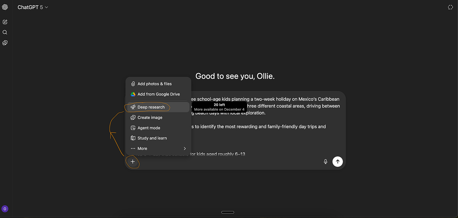Click the plus attachment button
This screenshot has height=218, width=458.
point(133,162)
